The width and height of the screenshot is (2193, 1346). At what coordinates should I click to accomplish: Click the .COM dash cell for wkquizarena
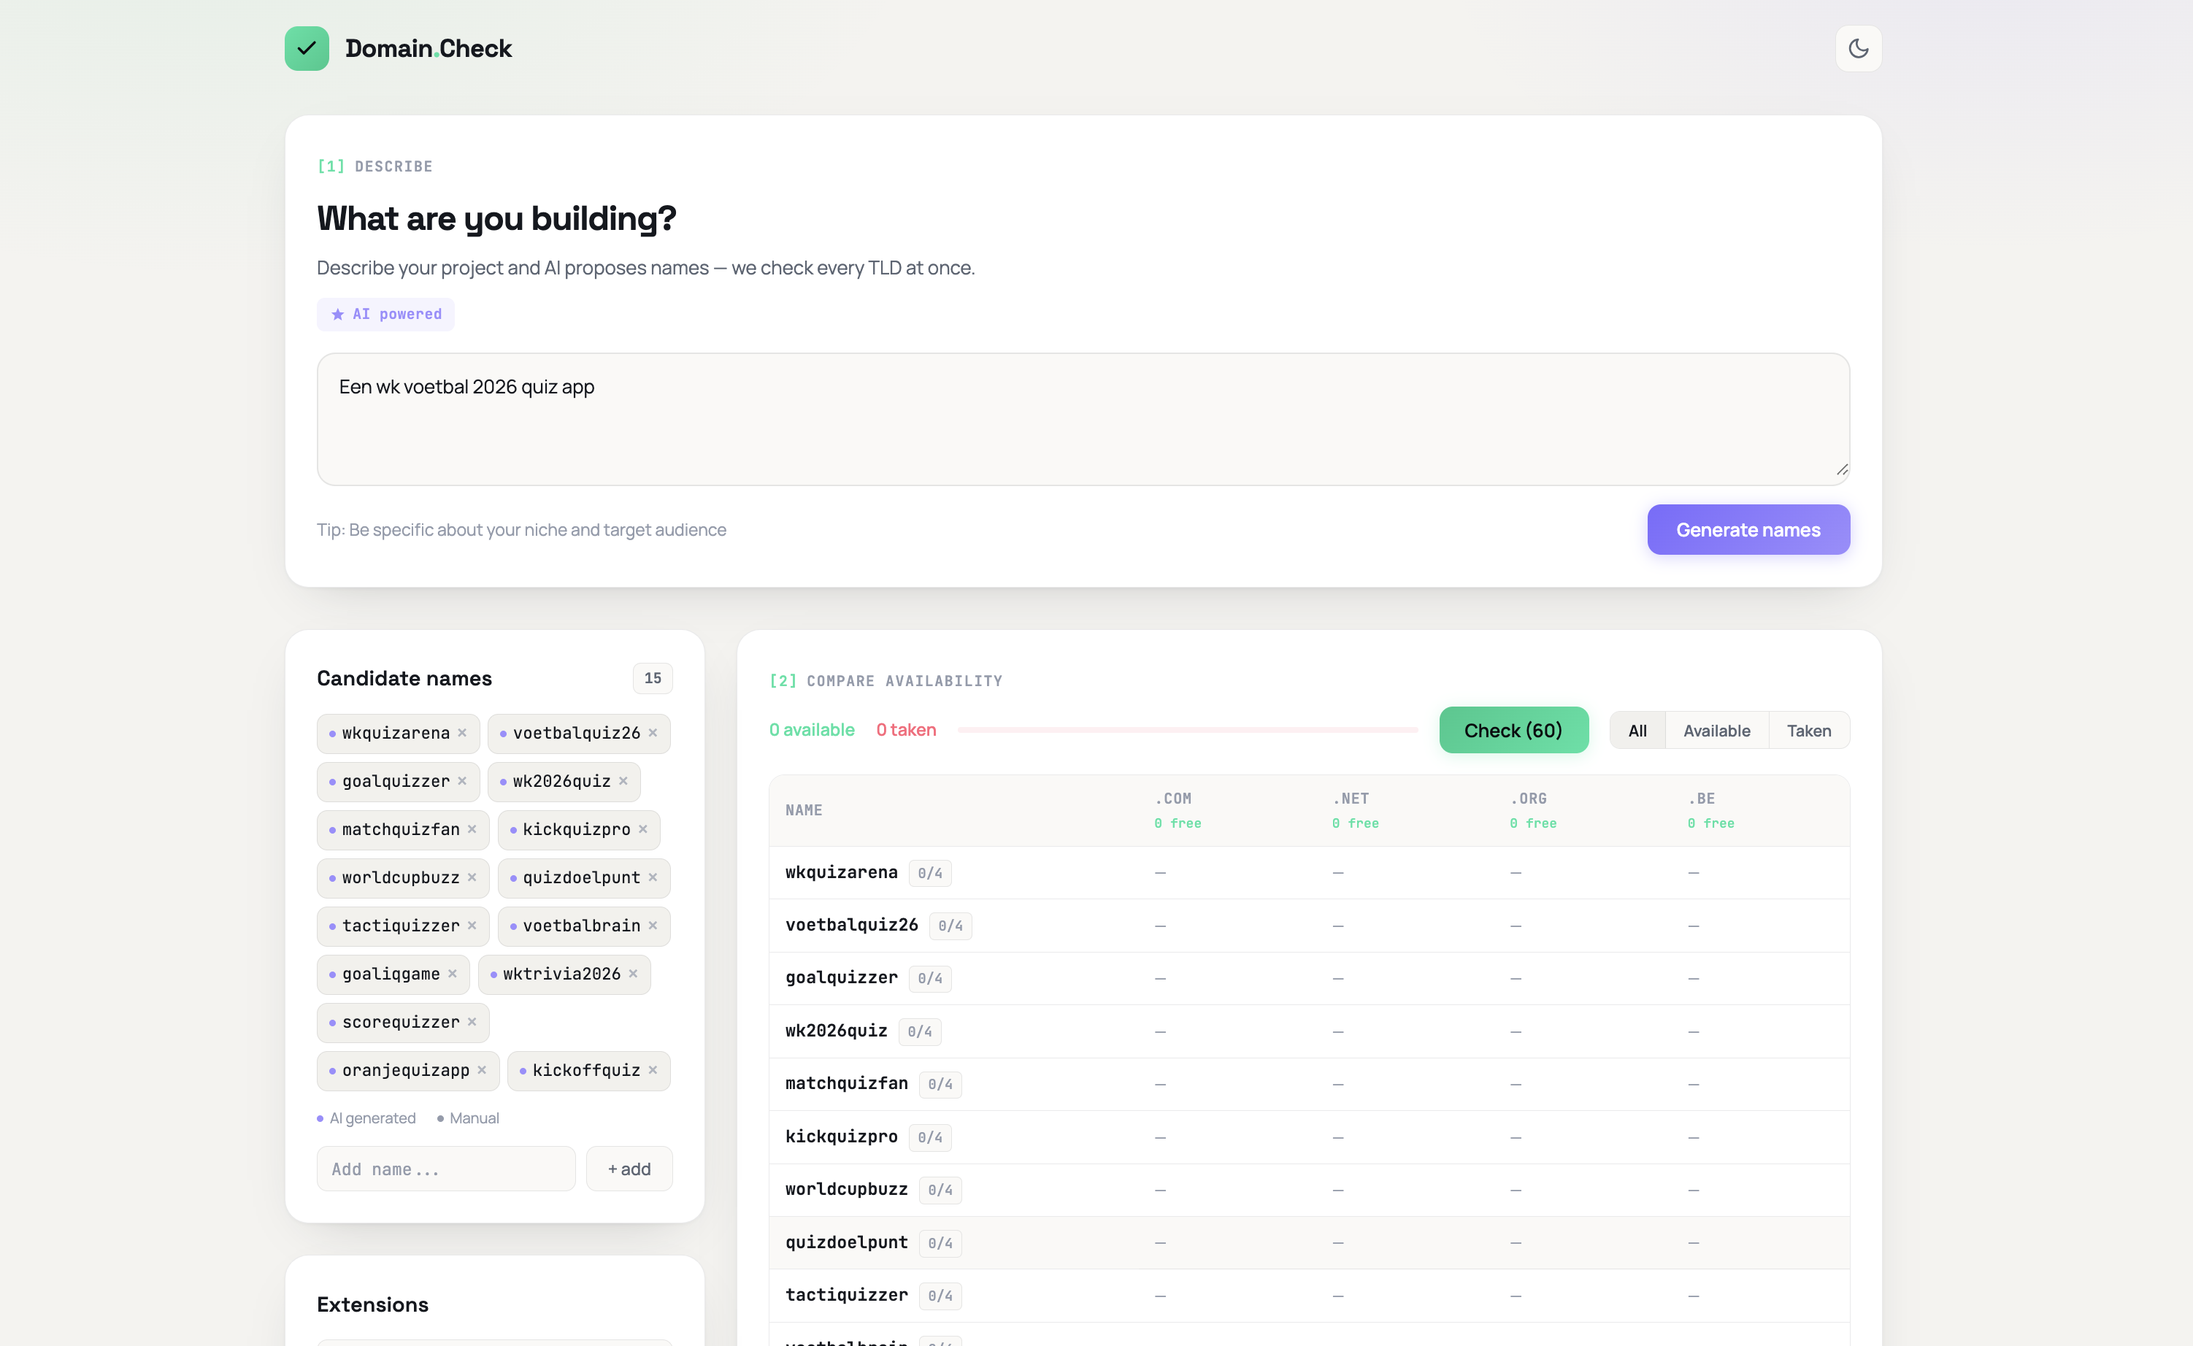[x=1160, y=873]
